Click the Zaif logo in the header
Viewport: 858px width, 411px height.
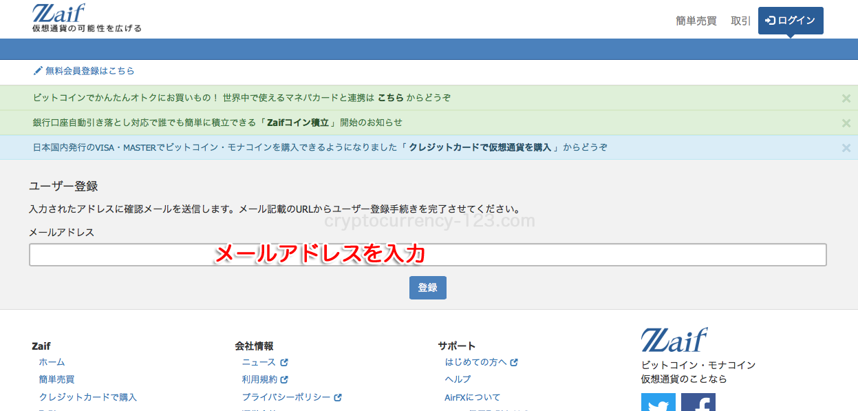87,18
